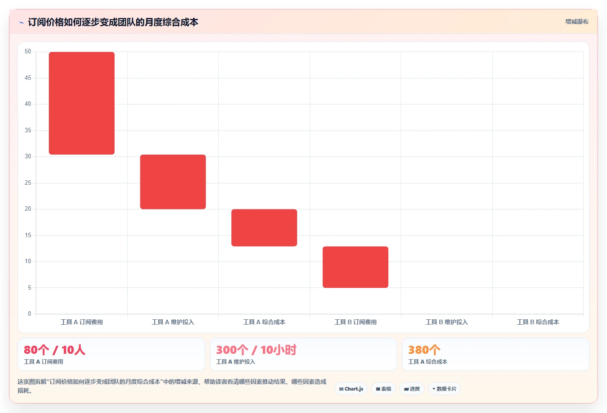
Task: Open the 300个 / 10小时 data card
Action: click(303, 354)
